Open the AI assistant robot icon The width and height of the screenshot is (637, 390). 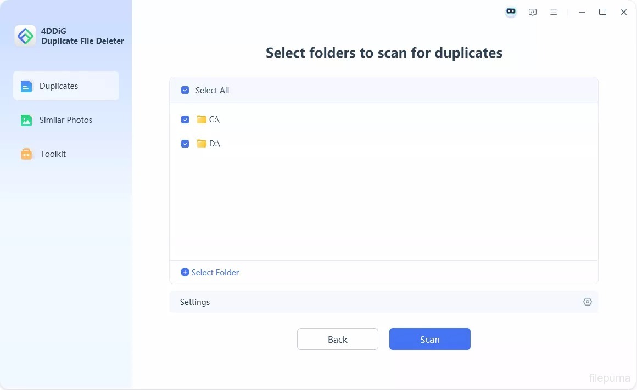511,12
